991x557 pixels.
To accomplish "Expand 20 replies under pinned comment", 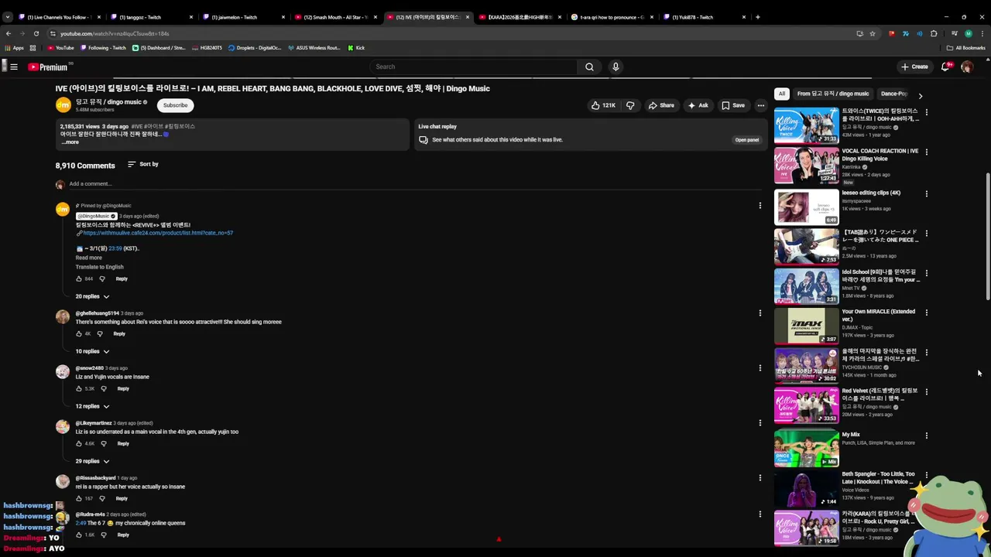I will click(92, 296).
